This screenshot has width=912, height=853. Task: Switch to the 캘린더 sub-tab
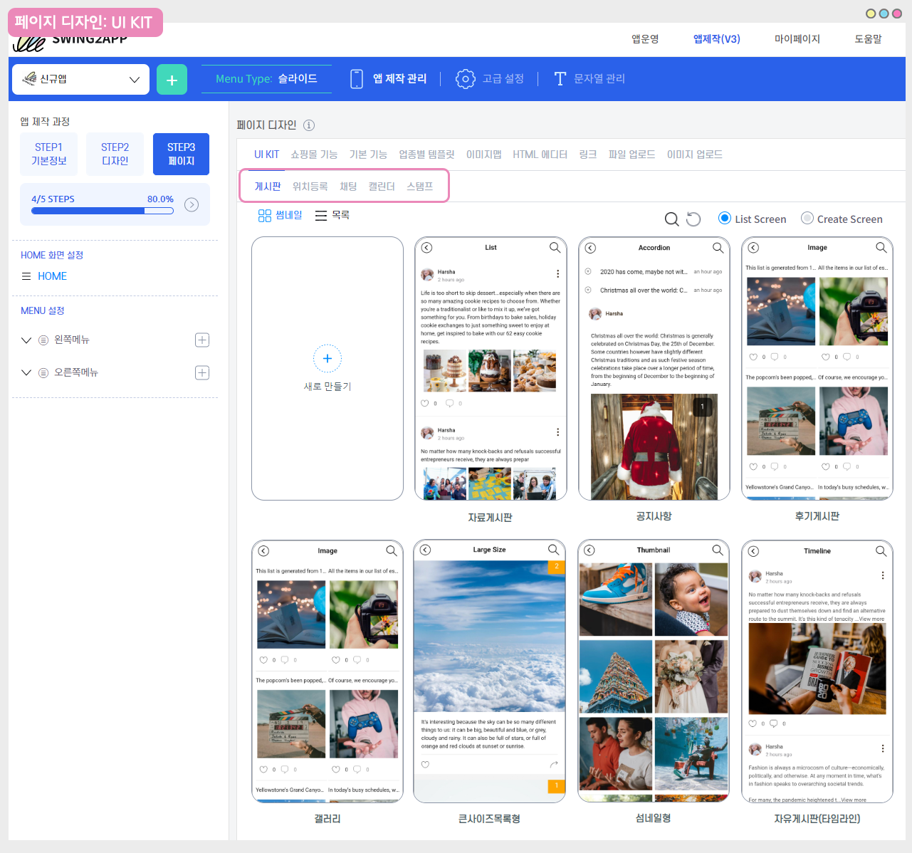pyautogui.click(x=381, y=187)
